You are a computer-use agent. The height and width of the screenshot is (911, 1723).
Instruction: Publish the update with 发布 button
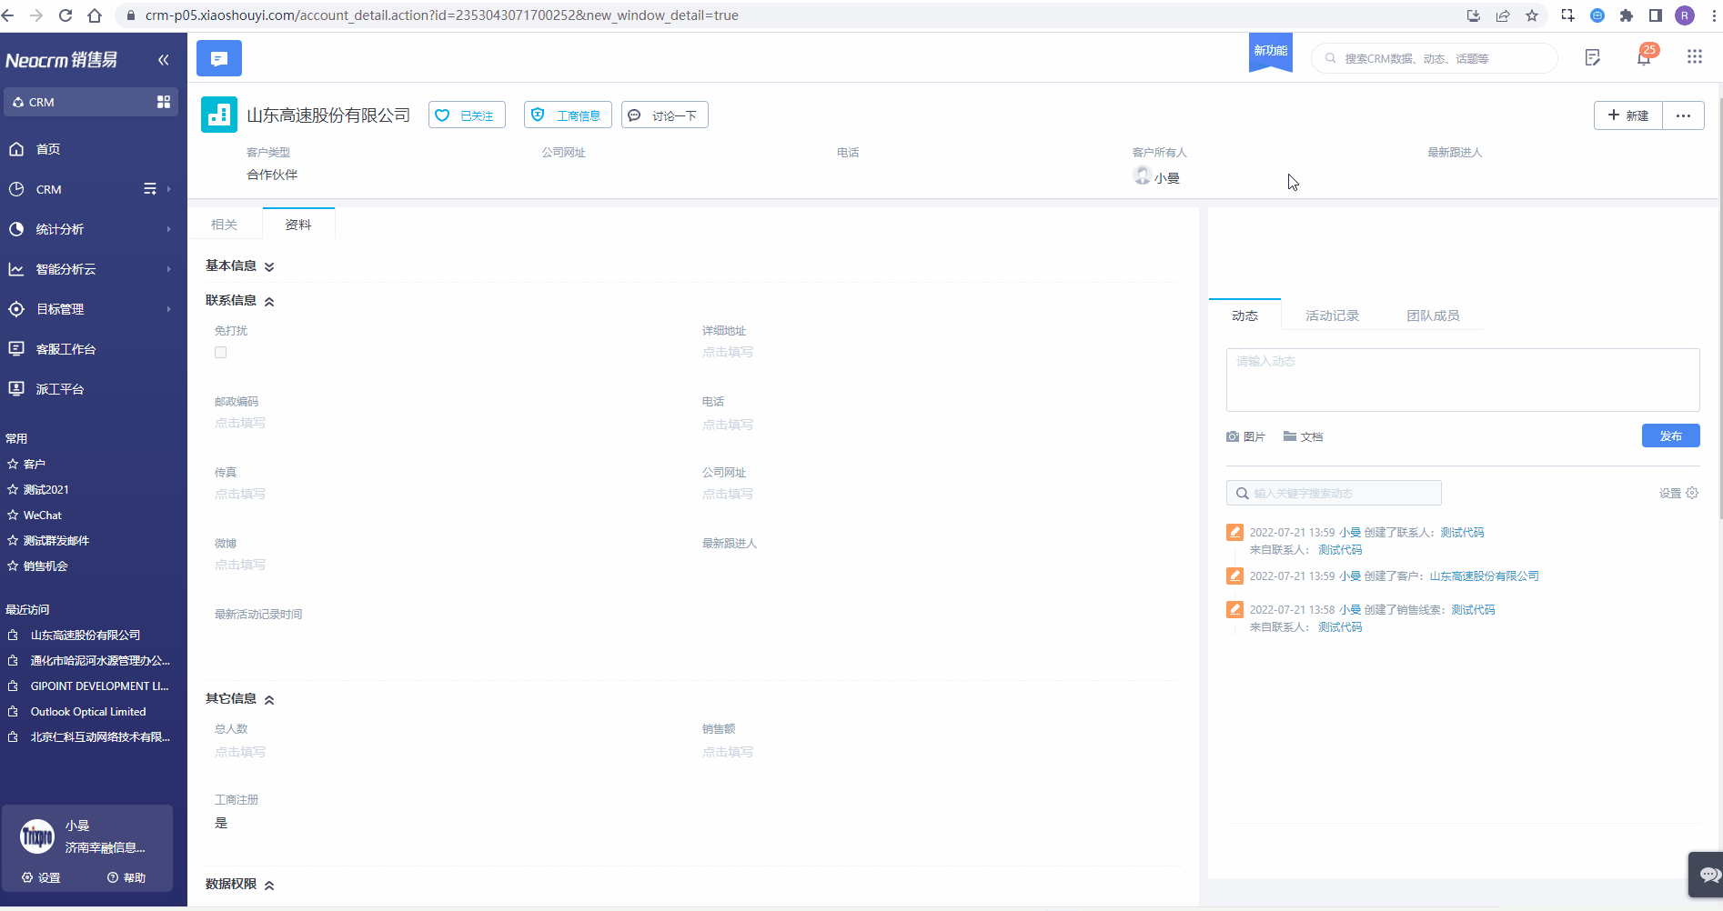point(1670,435)
